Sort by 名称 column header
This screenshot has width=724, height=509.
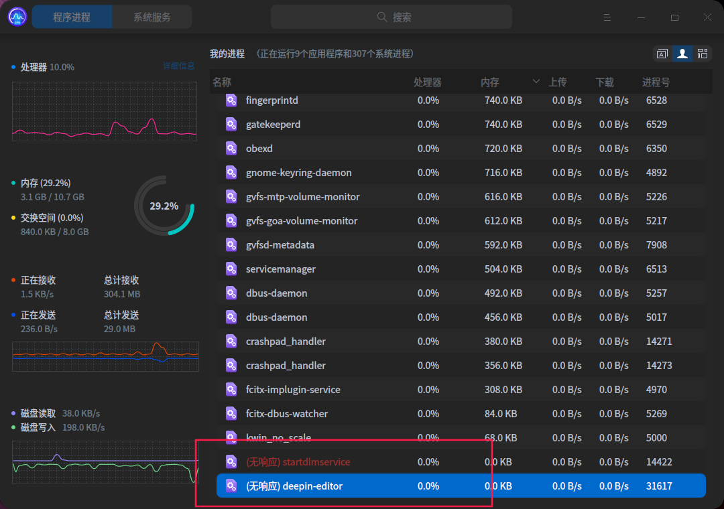222,82
